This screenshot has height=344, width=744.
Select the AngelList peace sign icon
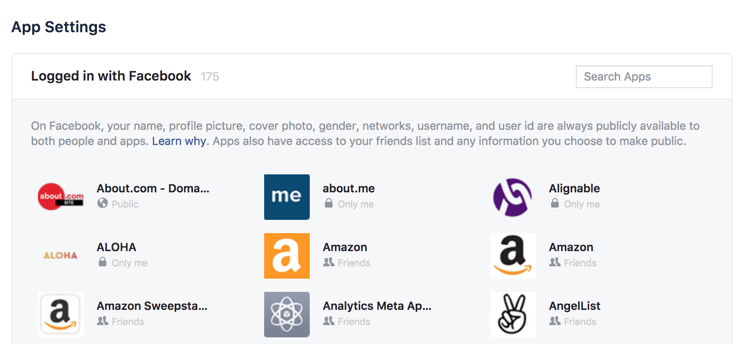click(513, 314)
